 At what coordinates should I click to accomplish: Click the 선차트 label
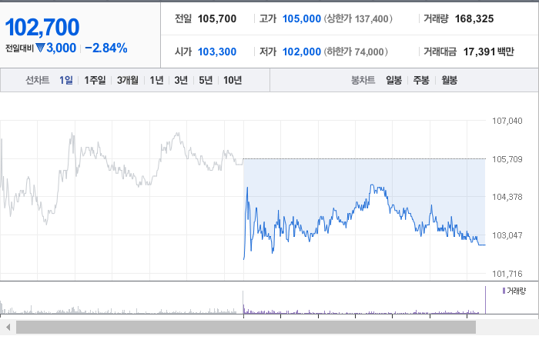(x=38, y=80)
